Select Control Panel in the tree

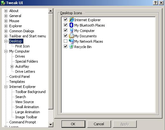(19, 77)
